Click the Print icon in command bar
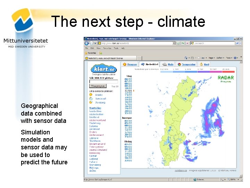This screenshot has width=250, height=188. (x=203, y=58)
